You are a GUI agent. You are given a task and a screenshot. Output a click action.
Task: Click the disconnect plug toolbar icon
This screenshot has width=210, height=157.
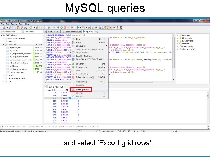click(10, 28)
